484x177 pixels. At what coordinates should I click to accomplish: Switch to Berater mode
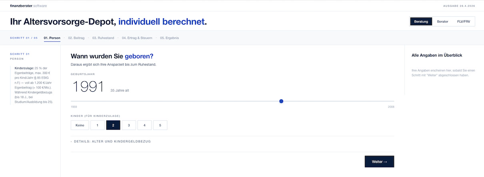pyautogui.click(x=442, y=22)
